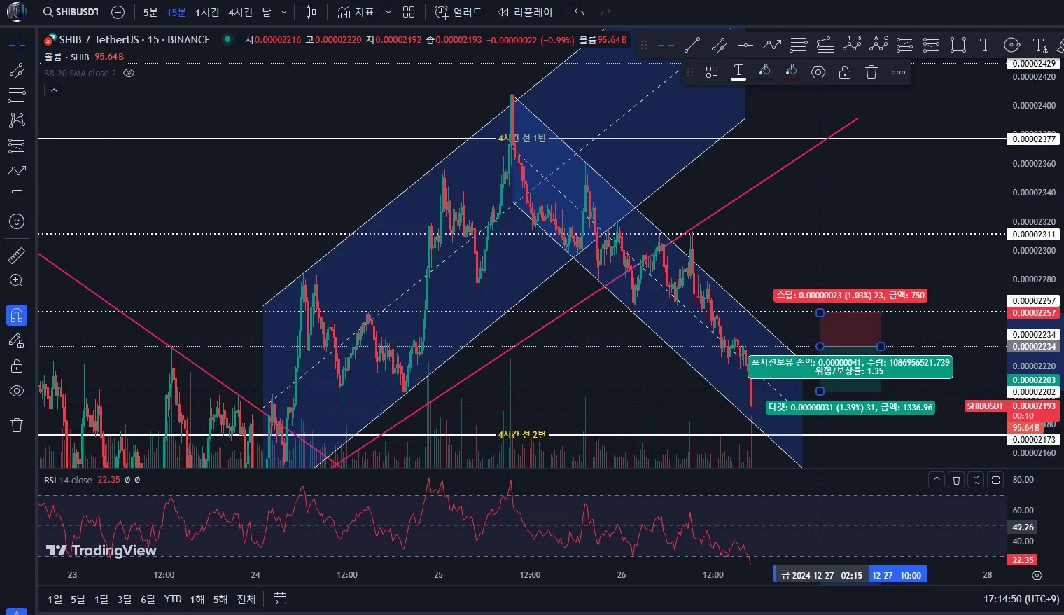Maximize the RSI pane
Image resolution: width=1064 pixels, height=615 pixels.
pyautogui.click(x=995, y=480)
